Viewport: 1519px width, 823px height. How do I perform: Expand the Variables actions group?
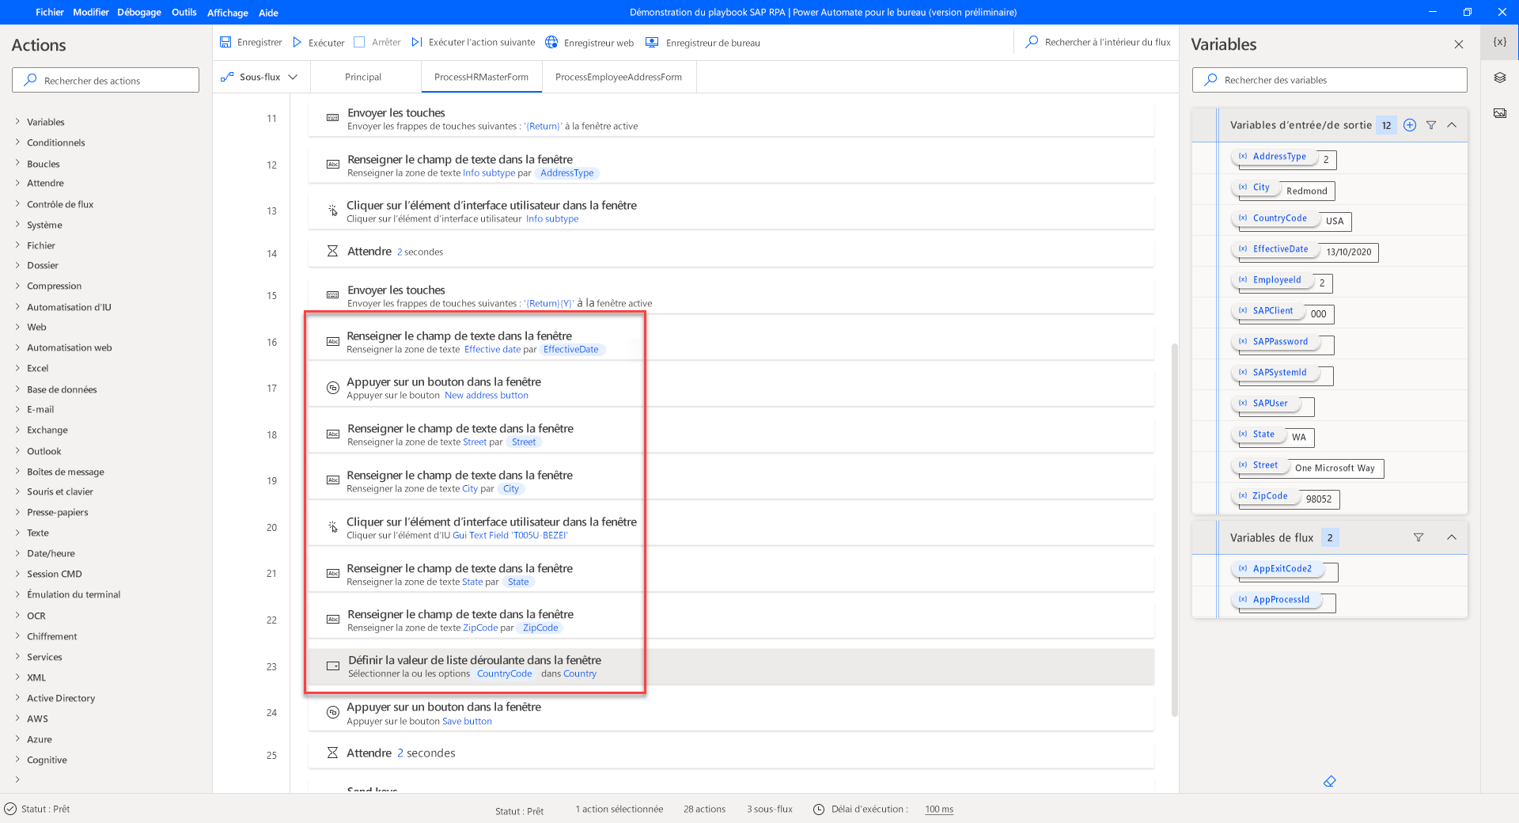tap(17, 122)
